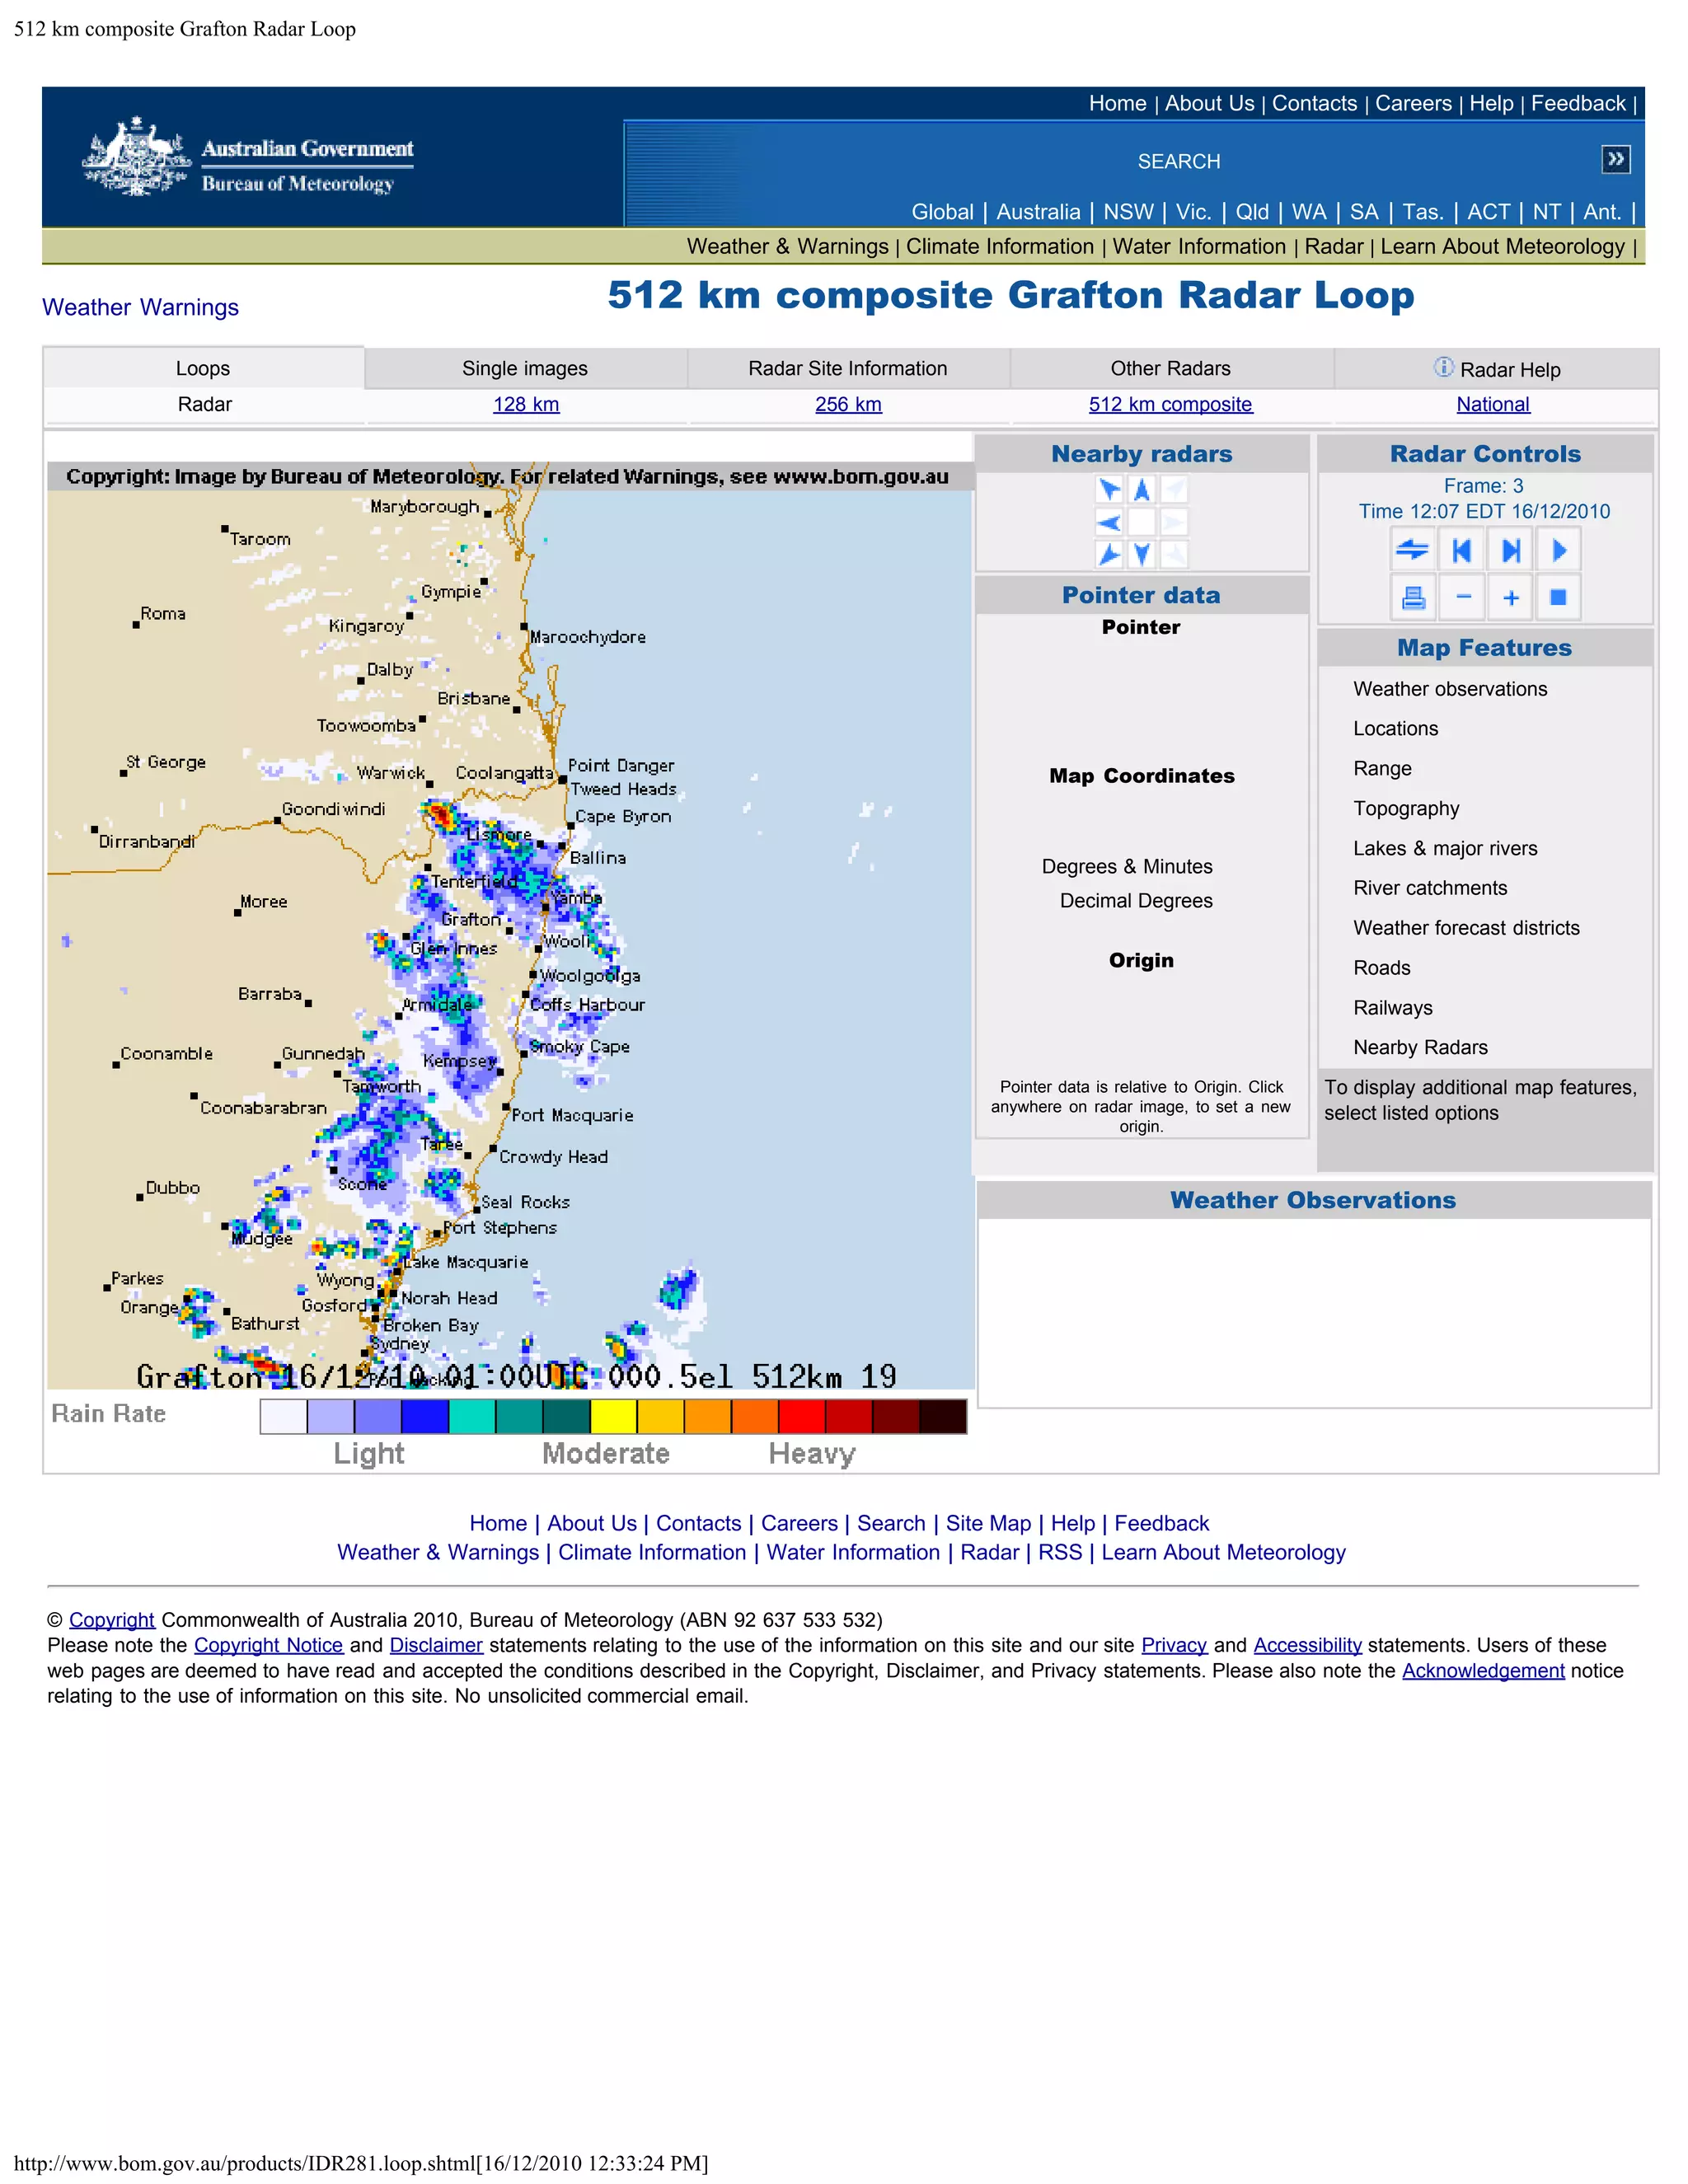The width and height of the screenshot is (1688, 2184).
Task: Step to the previous radar frame
Action: 1462,550
